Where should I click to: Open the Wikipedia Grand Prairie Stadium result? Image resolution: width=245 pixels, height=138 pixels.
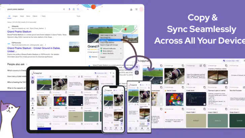point(20,32)
